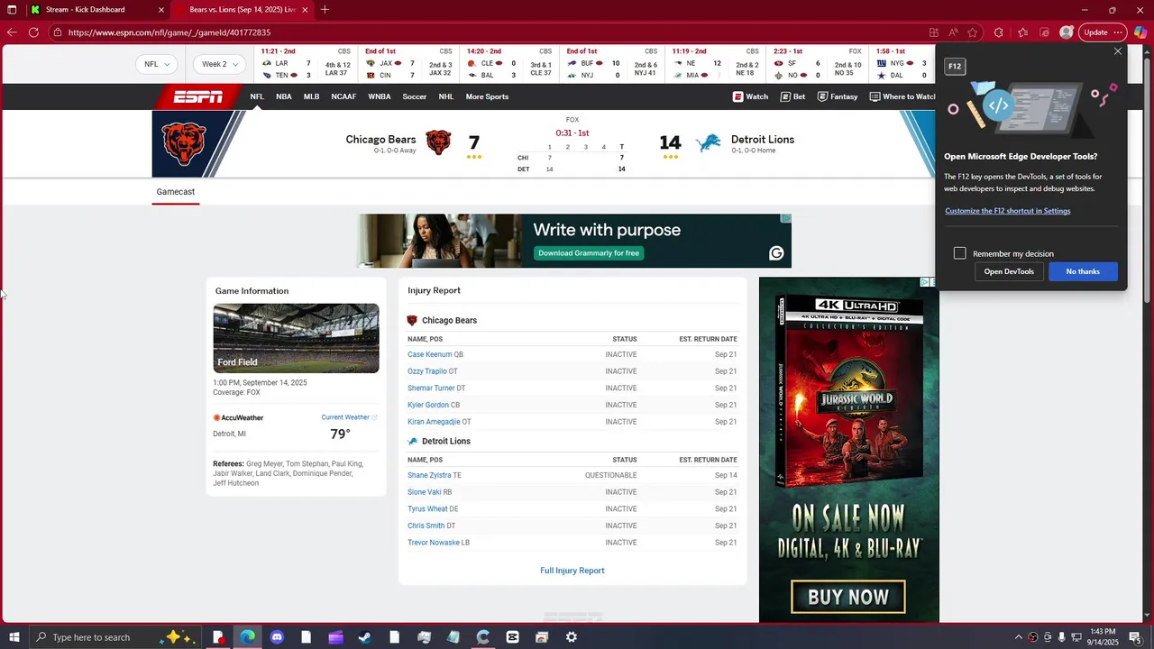The height and width of the screenshot is (649, 1154).
Task: Open a new browser tab
Action: tap(325, 10)
